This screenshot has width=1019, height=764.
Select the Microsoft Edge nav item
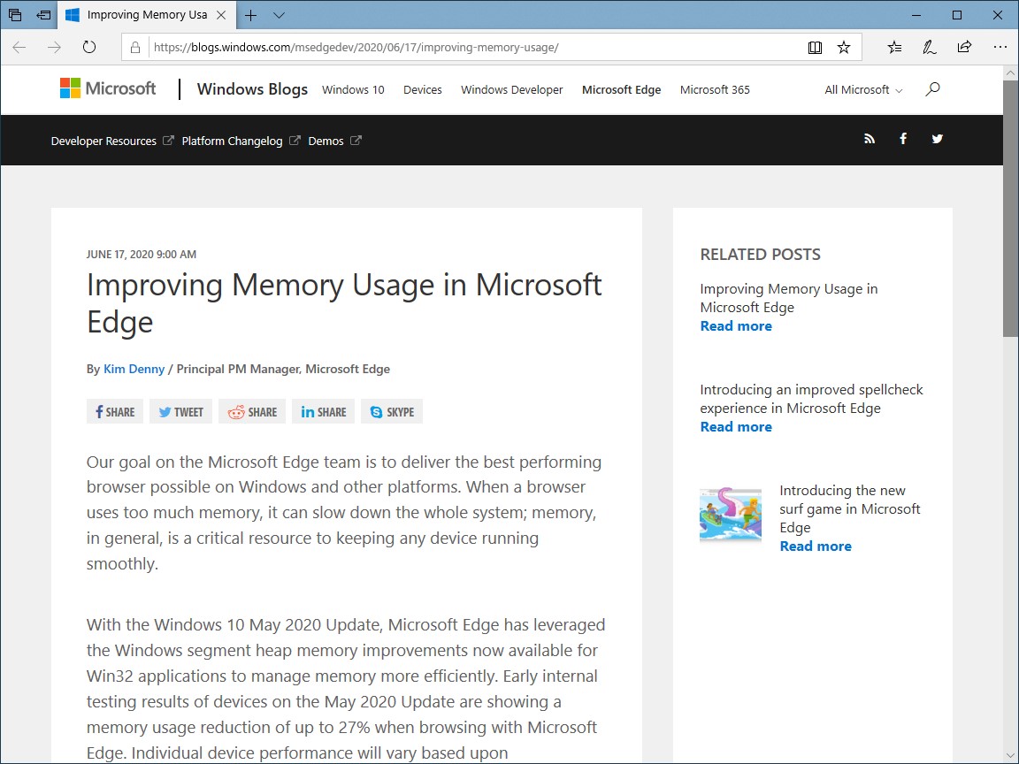pos(621,89)
